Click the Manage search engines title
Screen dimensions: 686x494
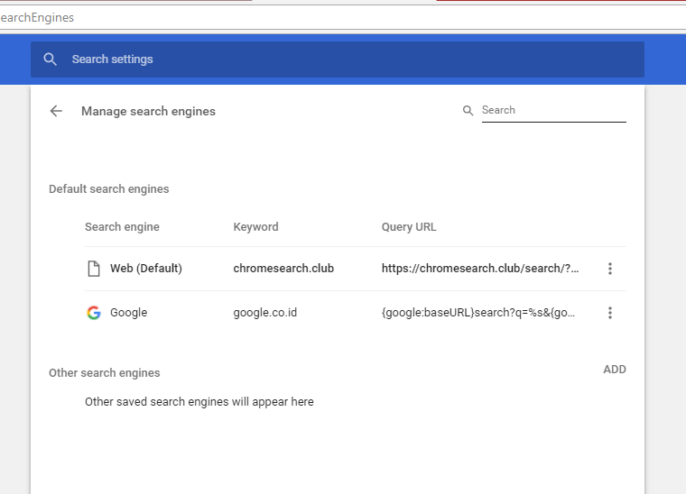coord(148,112)
